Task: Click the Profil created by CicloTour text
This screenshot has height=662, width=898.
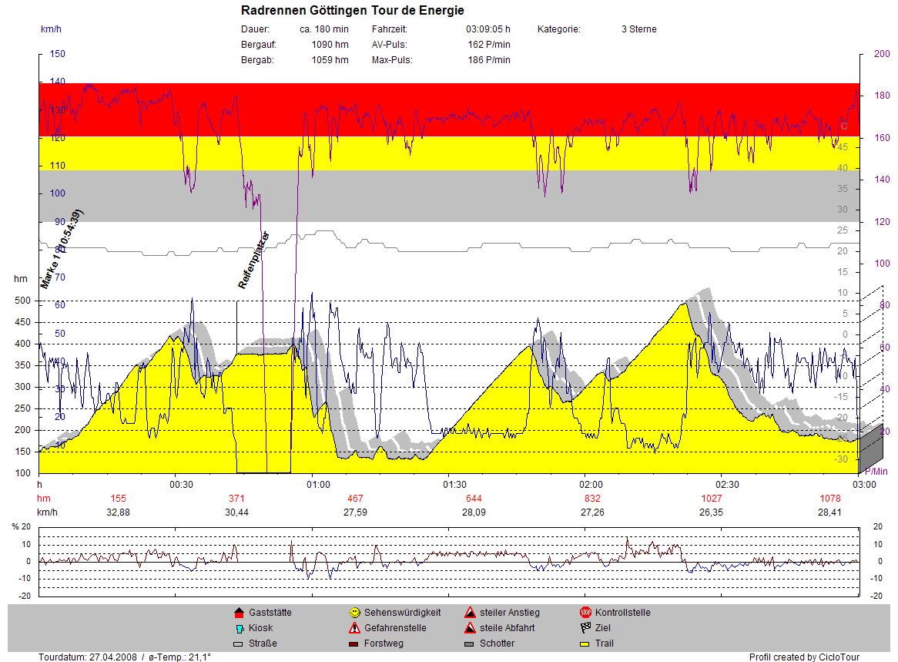Action: tap(804, 657)
